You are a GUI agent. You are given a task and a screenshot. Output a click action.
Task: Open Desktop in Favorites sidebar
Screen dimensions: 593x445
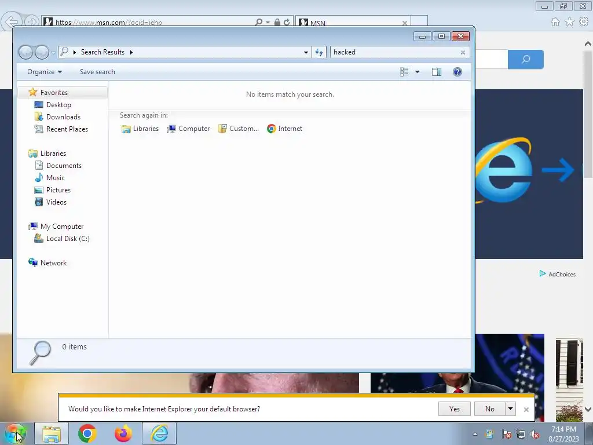[58, 105]
